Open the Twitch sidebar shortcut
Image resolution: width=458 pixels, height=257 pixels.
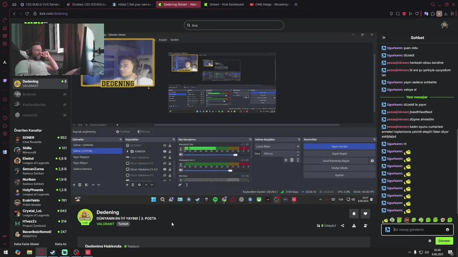pos(5,81)
